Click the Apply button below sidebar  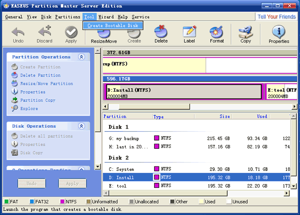point(73,184)
